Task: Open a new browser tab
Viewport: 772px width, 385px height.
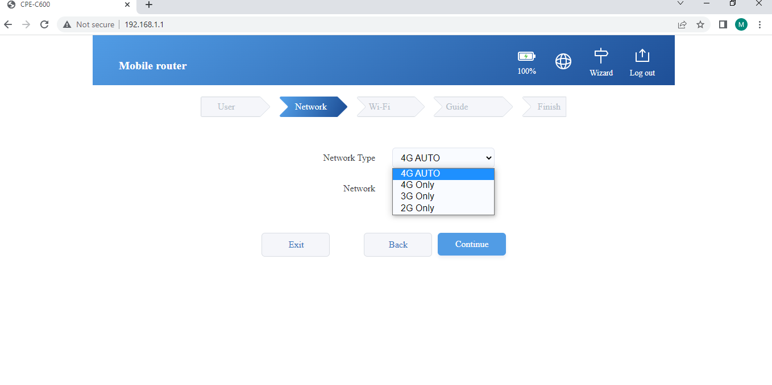Action: pyautogui.click(x=149, y=5)
